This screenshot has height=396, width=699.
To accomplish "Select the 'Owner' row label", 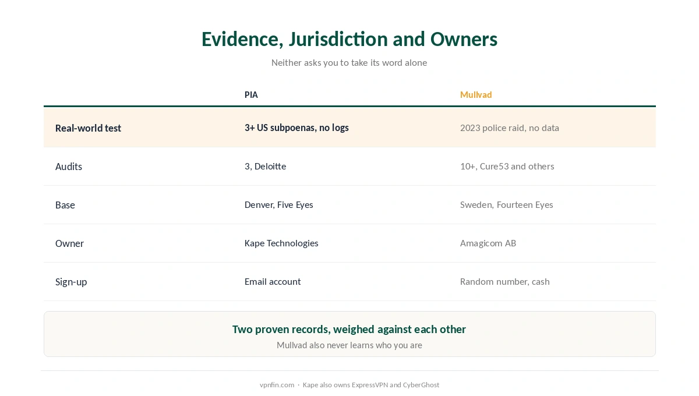I will pyautogui.click(x=69, y=243).
